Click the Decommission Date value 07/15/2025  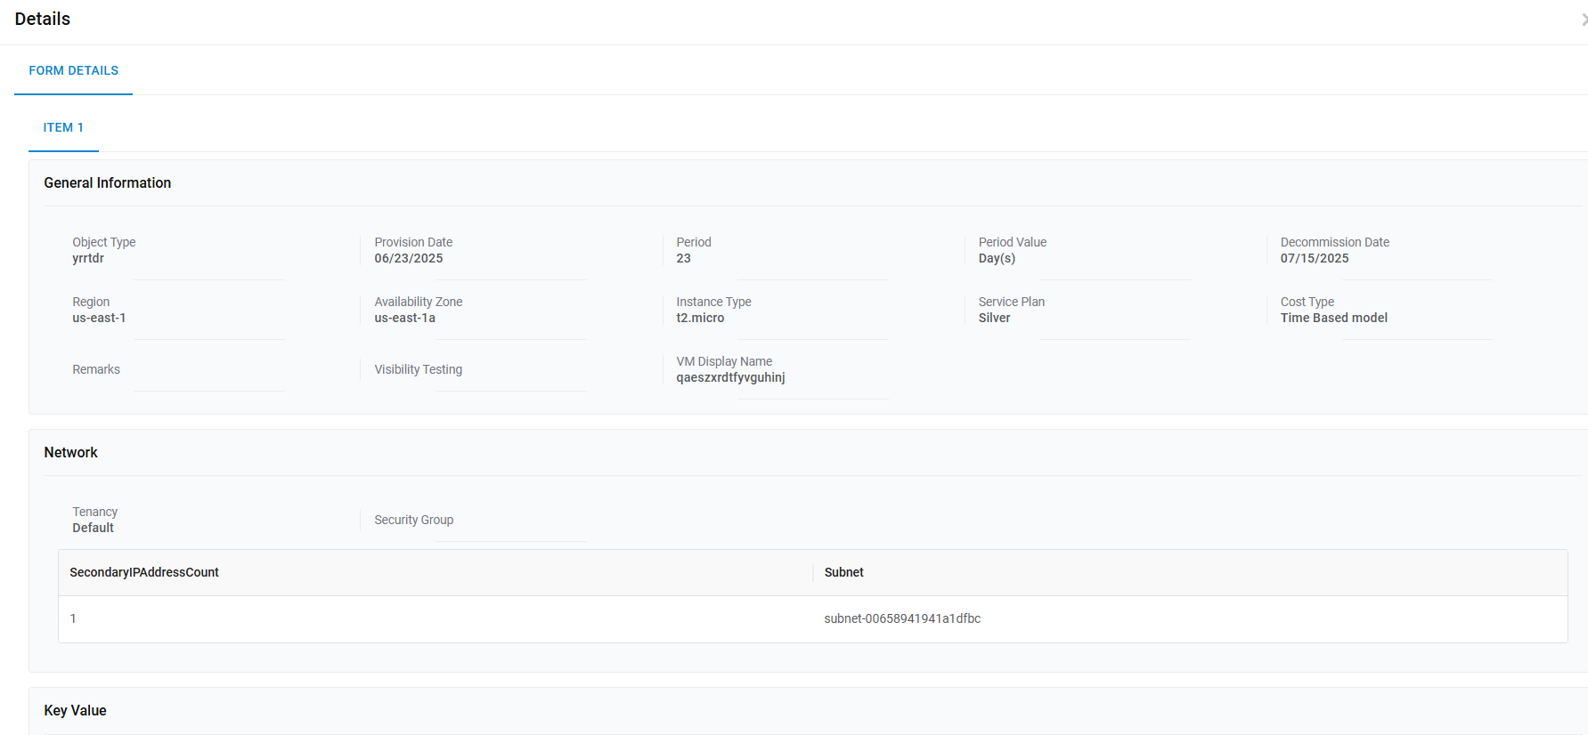pos(1315,259)
